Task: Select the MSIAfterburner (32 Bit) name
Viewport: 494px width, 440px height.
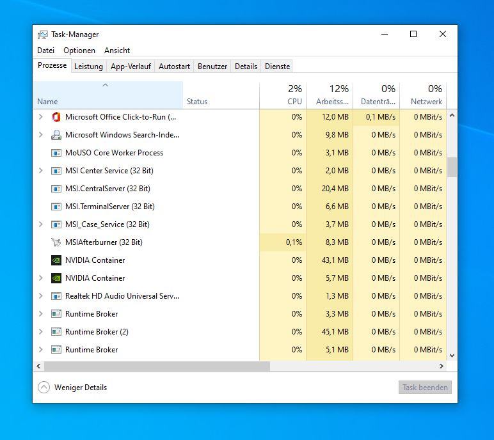Action: click(104, 242)
